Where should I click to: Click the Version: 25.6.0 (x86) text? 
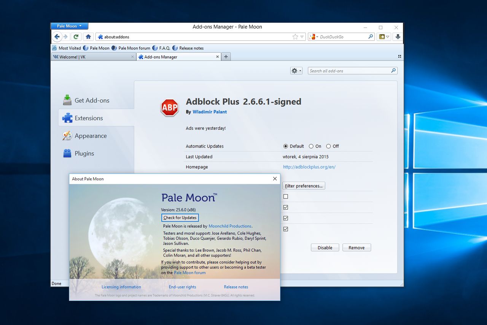178,210
